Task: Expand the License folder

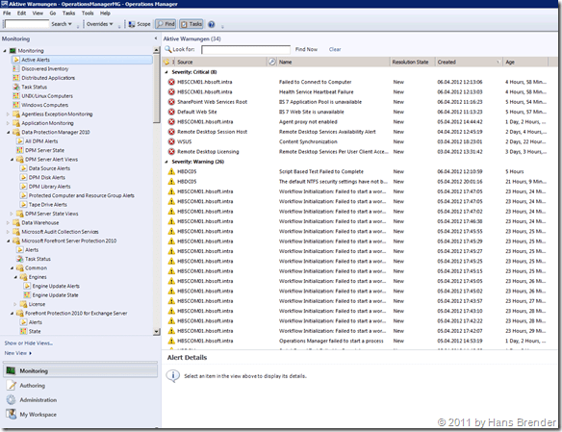Action: click(x=15, y=304)
